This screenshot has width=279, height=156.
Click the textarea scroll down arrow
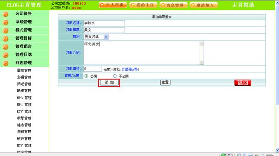[x=201, y=62]
